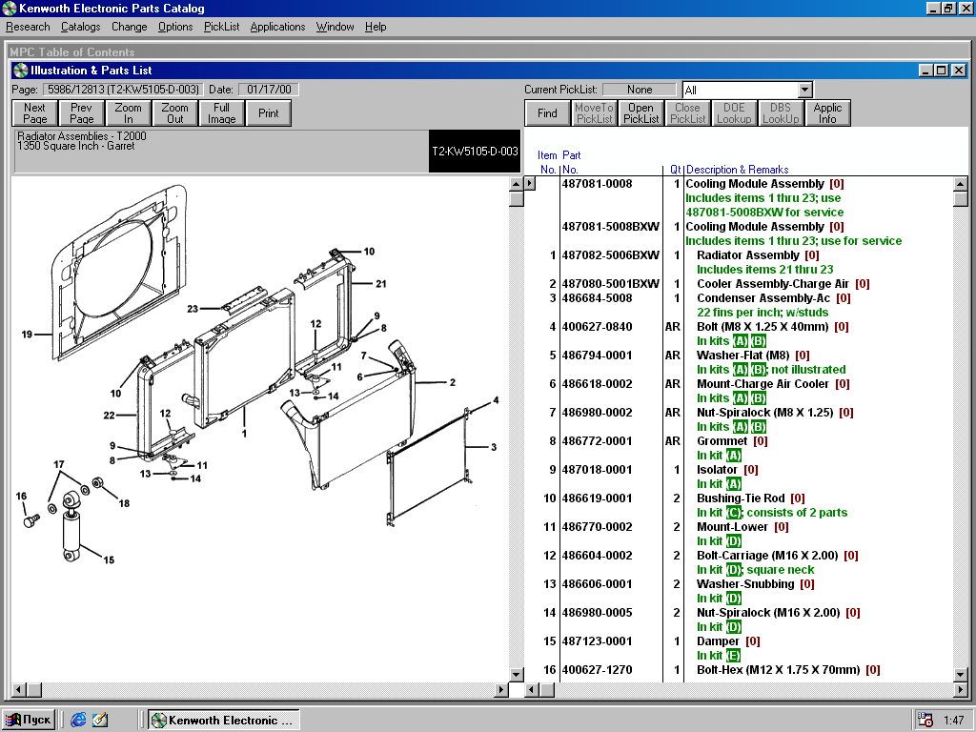Open Windows Start (Пуск) button

29,720
